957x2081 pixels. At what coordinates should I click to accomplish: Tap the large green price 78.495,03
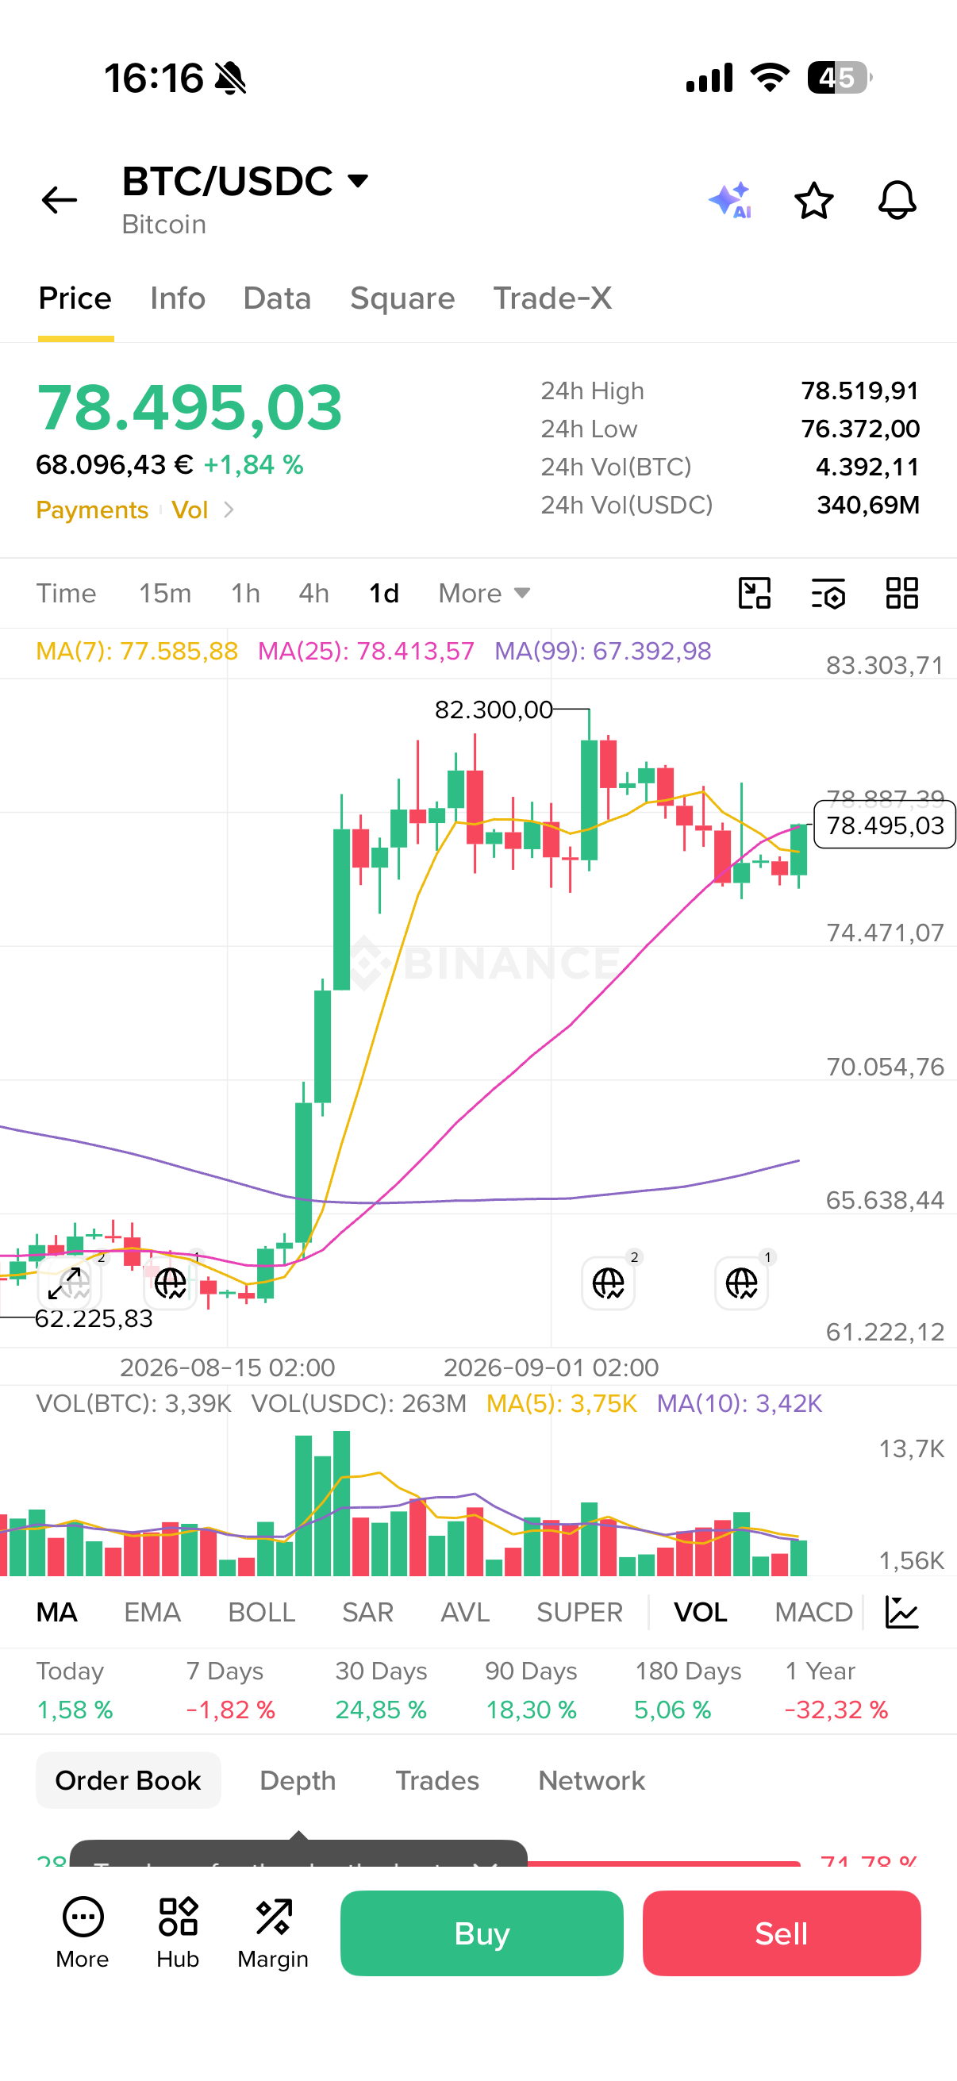[190, 408]
